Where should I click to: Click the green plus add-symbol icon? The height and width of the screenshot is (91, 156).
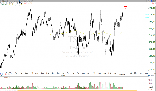coord(1,1)
